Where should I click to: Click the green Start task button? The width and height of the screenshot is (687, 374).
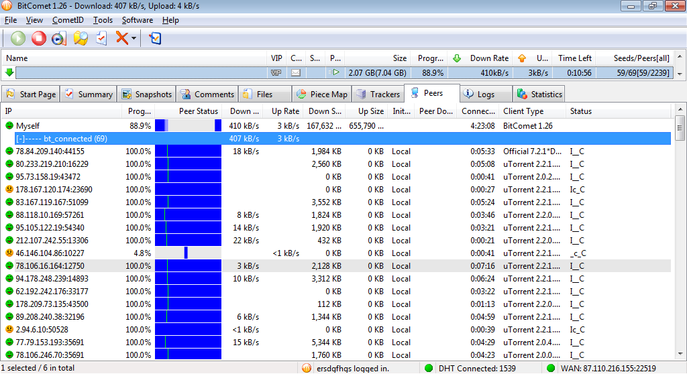[x=18, y=38]
